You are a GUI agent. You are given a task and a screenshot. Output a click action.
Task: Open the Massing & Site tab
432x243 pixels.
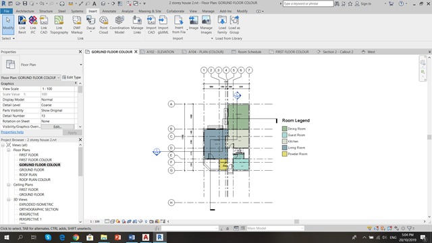coord(150,11)
